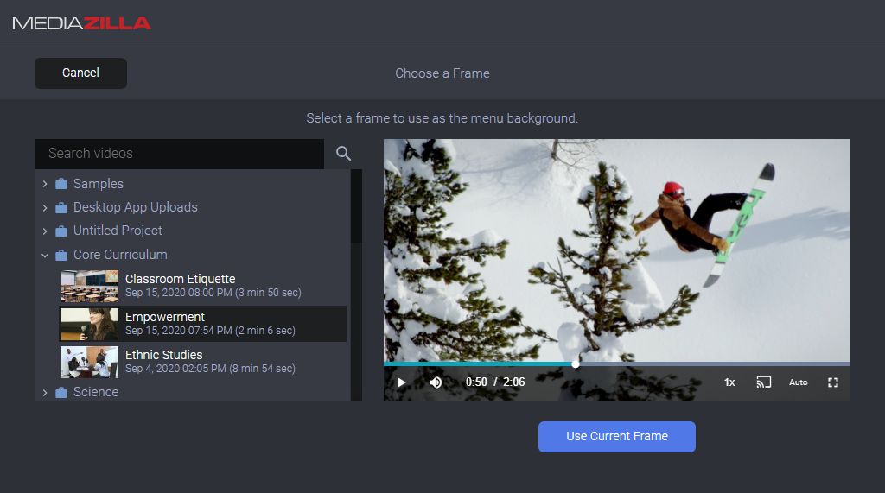Click the Ethnic Studies thumbnail
Image resolution: width=885 pixels, height=493 pixels.
click(90, 362)
